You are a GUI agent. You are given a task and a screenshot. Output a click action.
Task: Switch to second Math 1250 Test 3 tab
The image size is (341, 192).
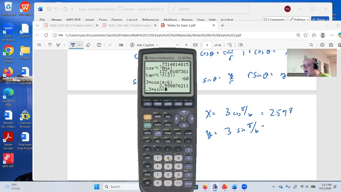tap(130, 25)
